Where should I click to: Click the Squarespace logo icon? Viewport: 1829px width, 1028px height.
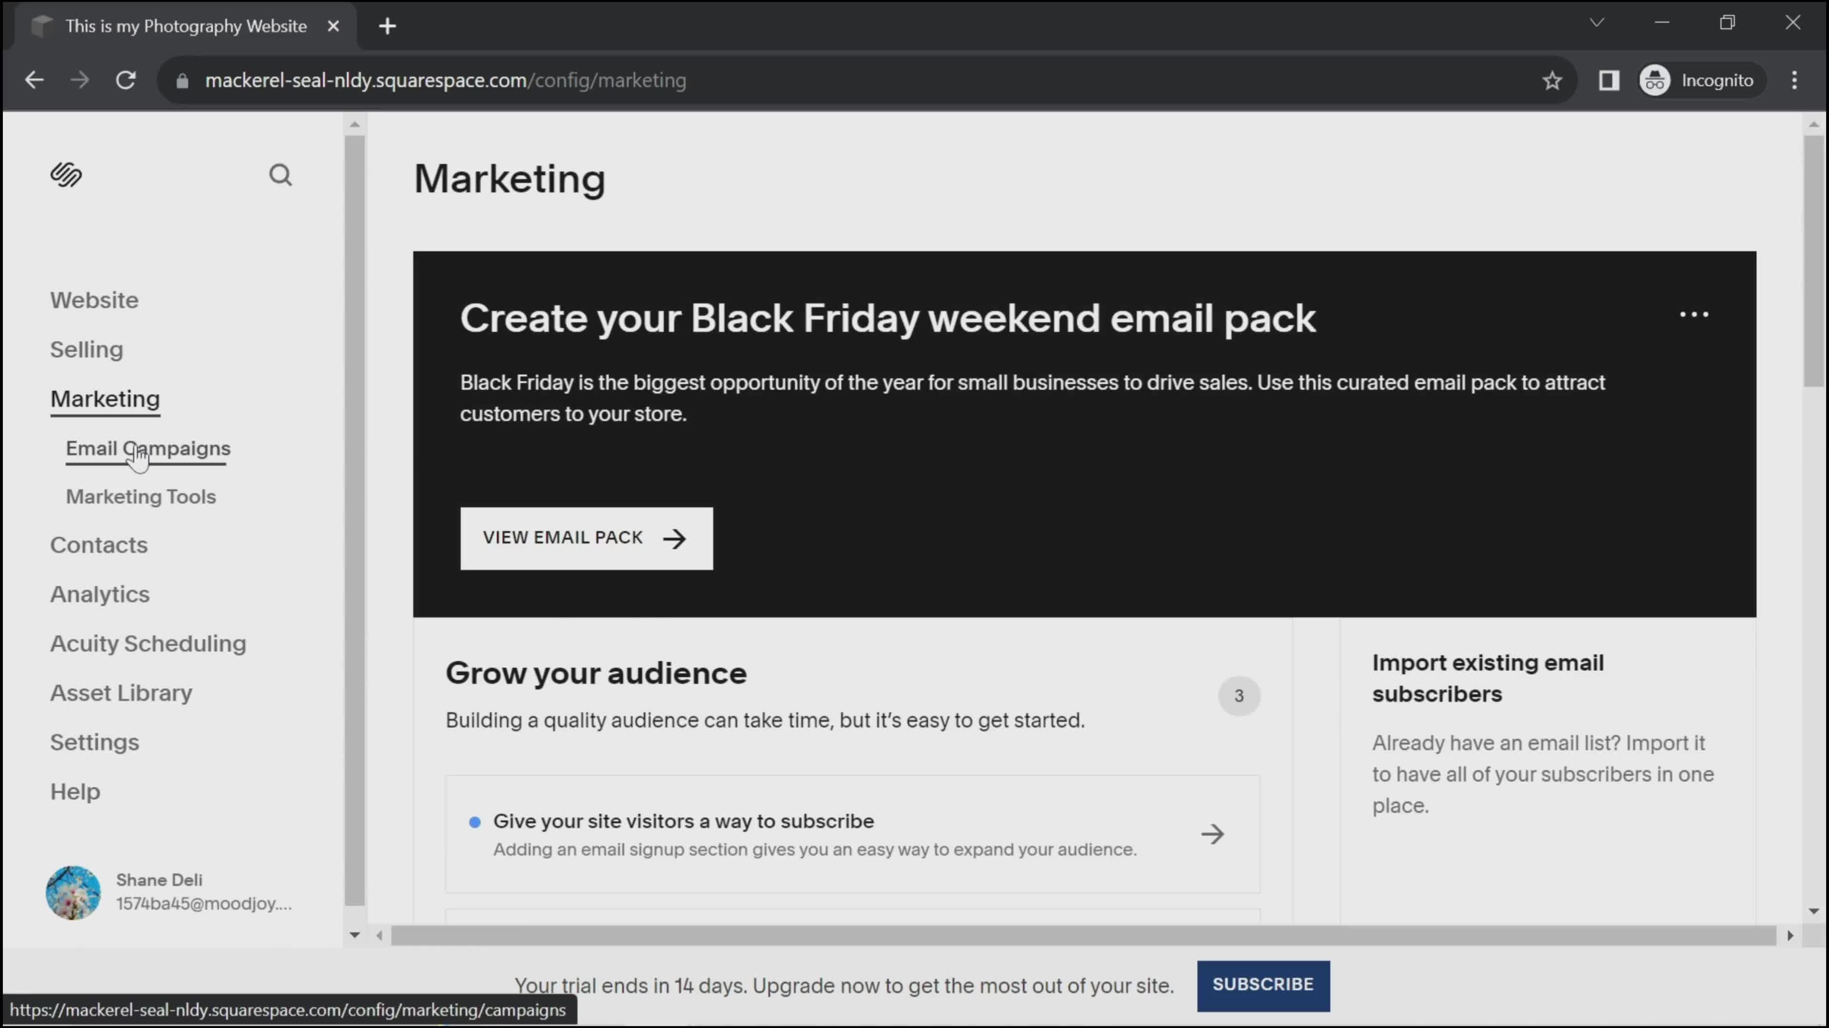pyautogui.click(x=66, y=175)
